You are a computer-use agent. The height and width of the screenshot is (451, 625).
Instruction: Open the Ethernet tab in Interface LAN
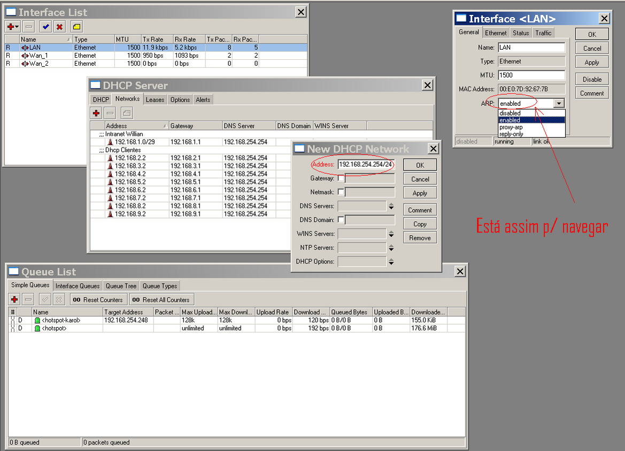[x=496, y=33]
